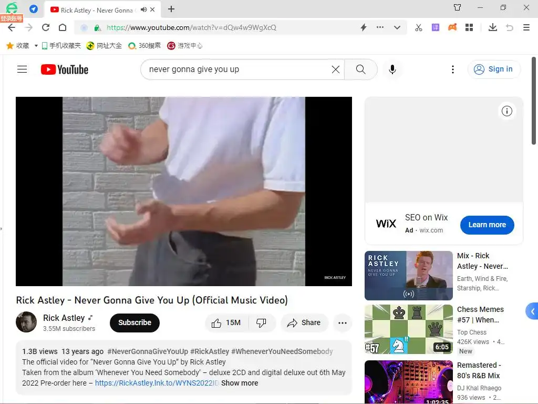Image resolution: width=538 pixels, height=404 pixels.
Task: Open the Mix - Rick Astley thumbnail
Action: coord(409,276)
